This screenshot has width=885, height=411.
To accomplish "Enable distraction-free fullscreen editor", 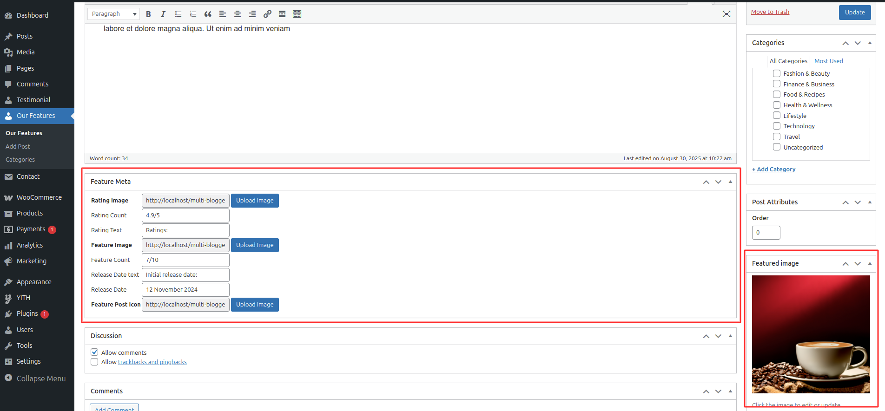I will tap(726, 14).
